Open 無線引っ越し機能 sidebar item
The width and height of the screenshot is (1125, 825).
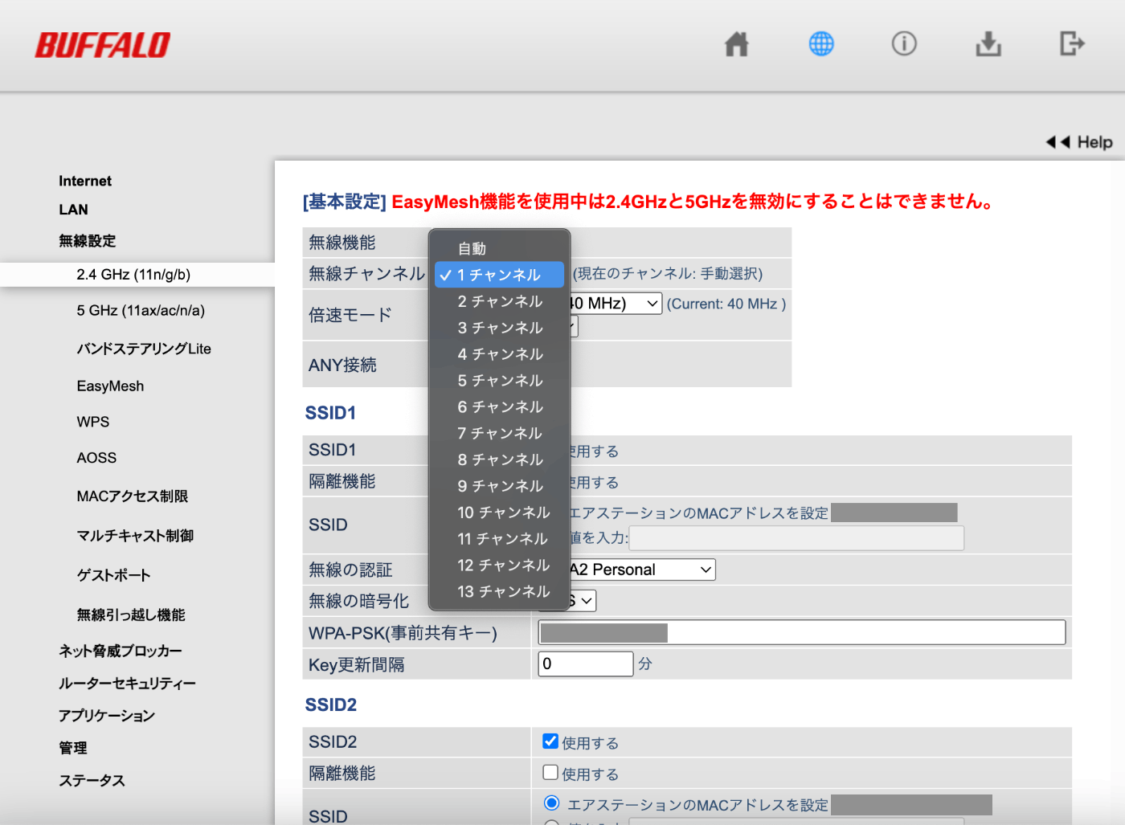131,615
